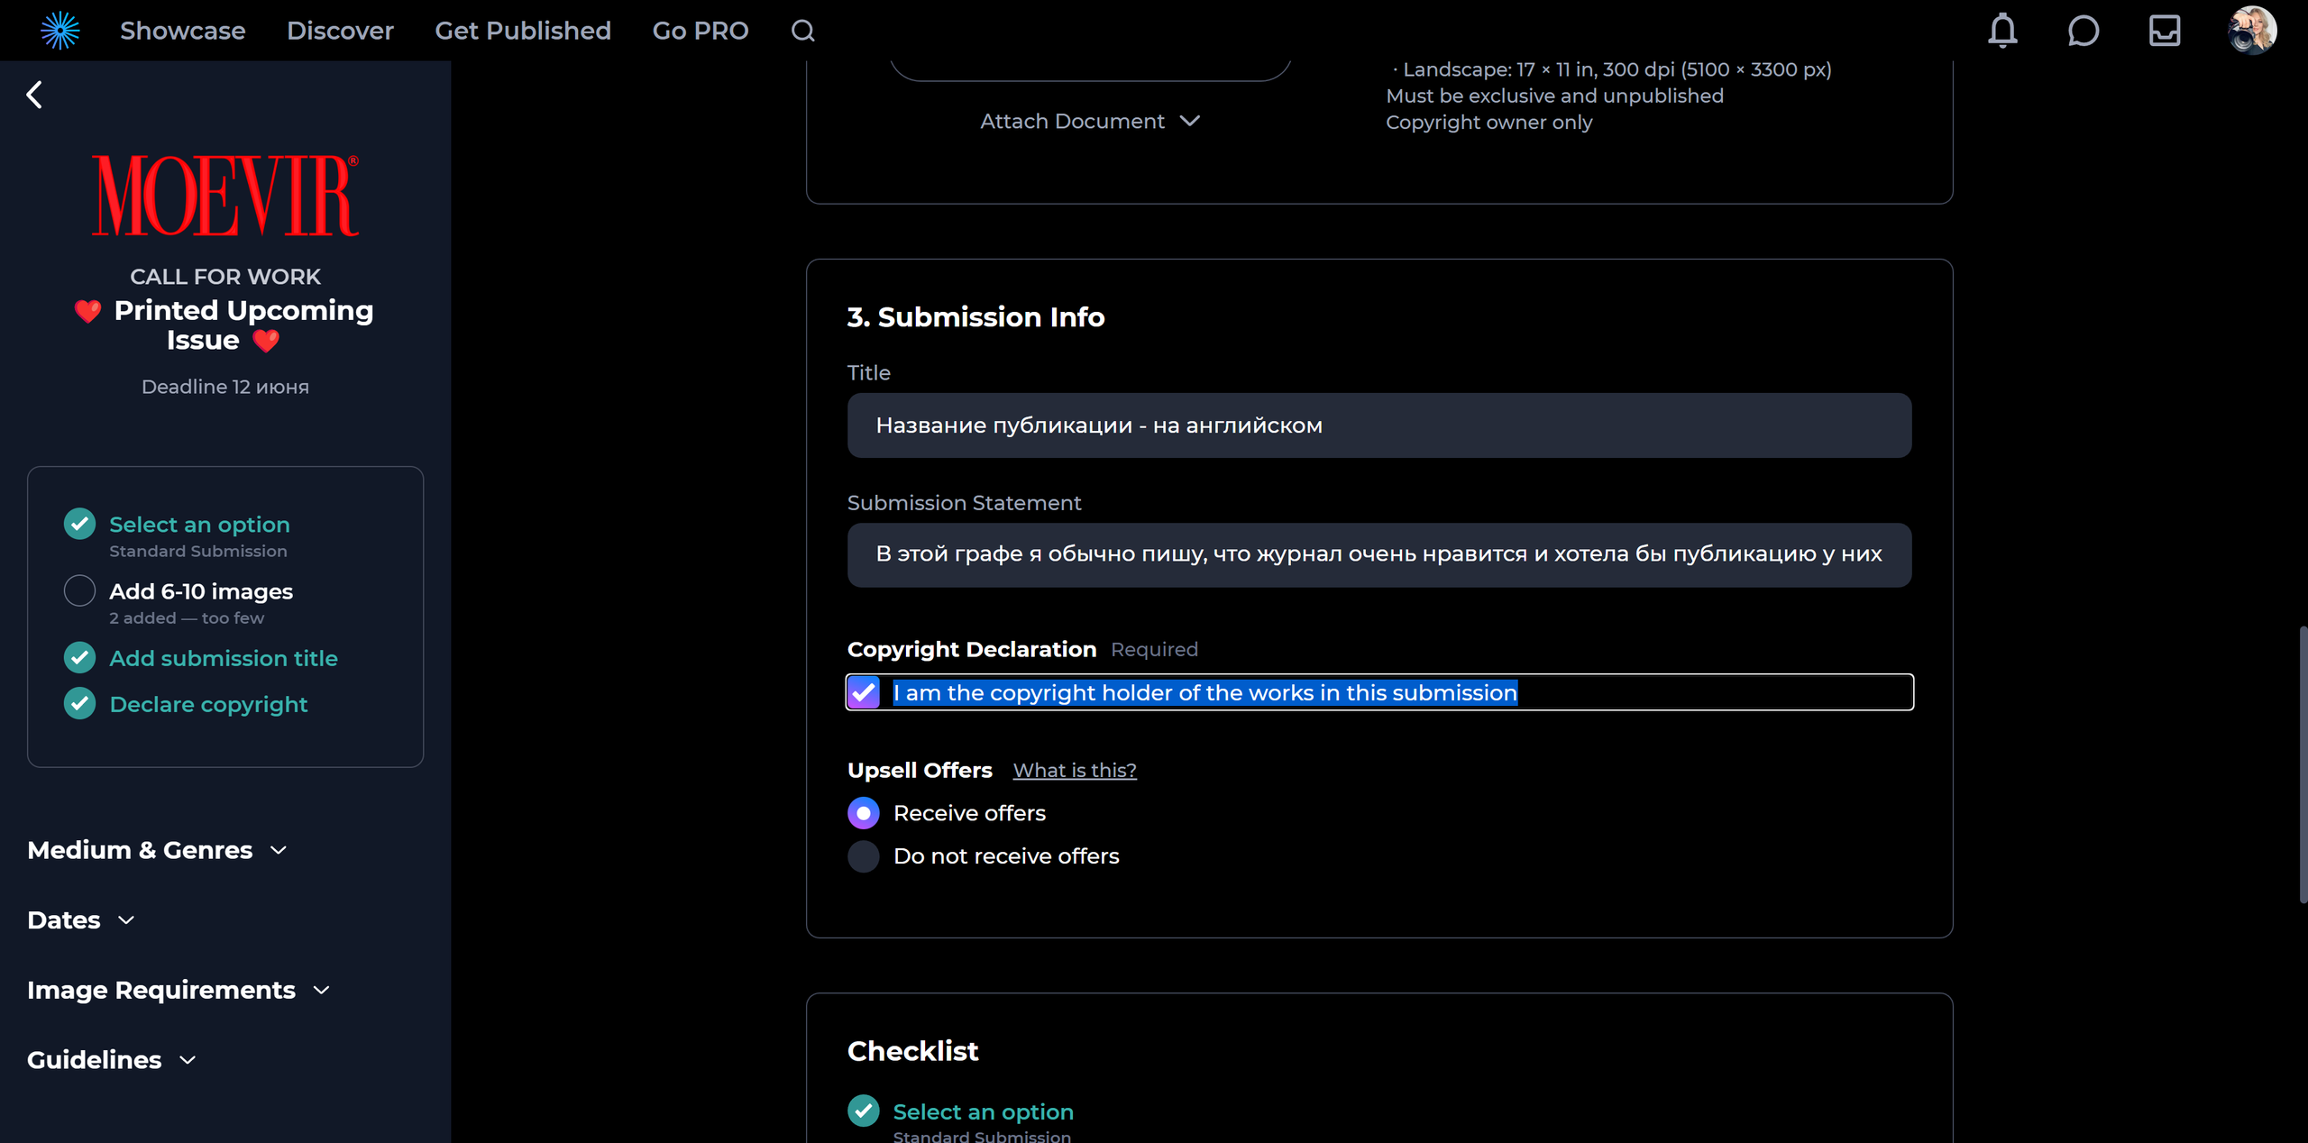Click the page's vertical scrollbar
The width and height of the screenshot is (2308, 1143).
(2302, 764)
